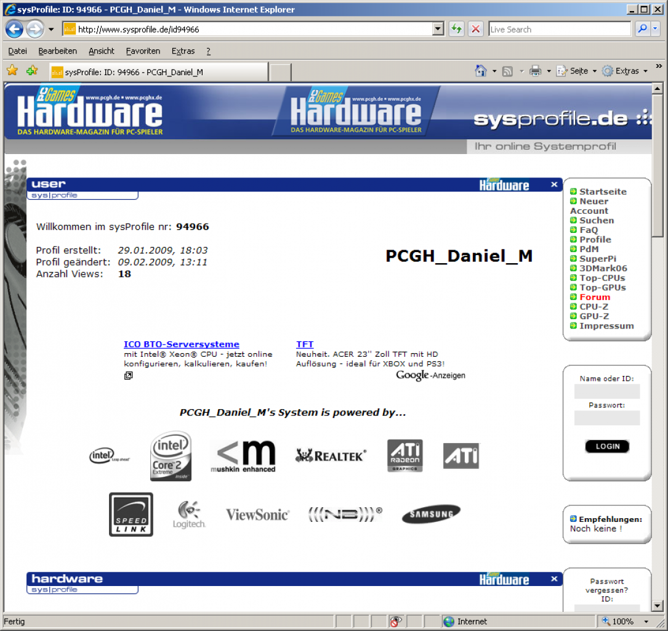Open the SuperPi sidebar link
Screen dimensions: 668x631
(x=597, y=258)
